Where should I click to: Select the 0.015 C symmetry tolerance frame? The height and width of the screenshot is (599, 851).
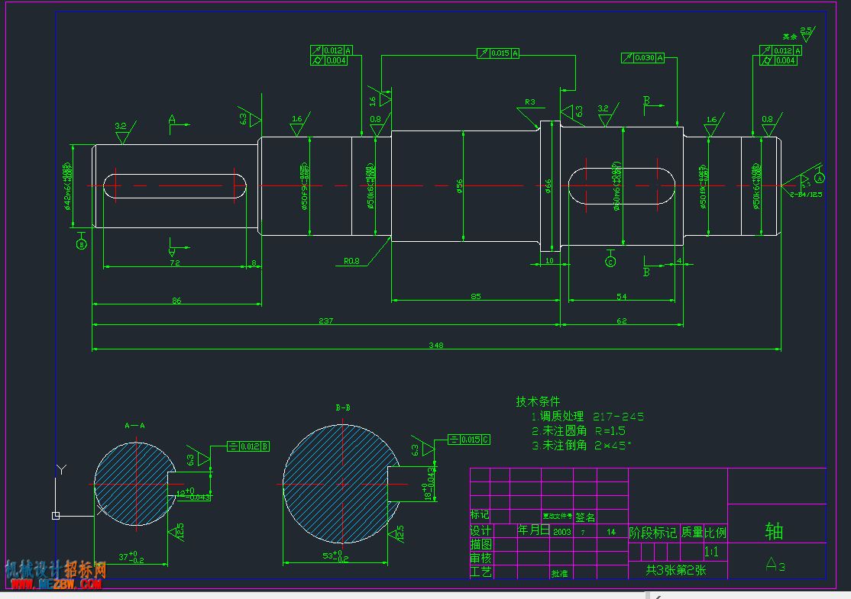(x=469, y=440)
